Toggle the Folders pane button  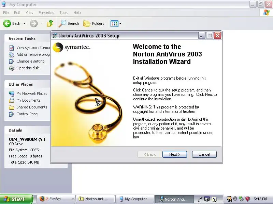94,23
